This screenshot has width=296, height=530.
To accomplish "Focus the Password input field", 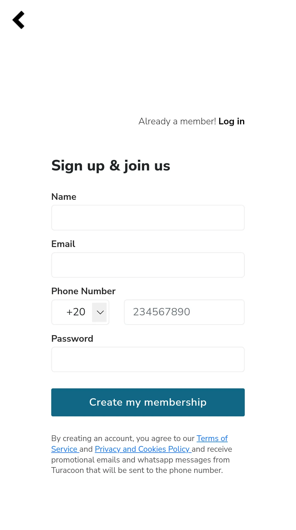I will tap(148, 359).
